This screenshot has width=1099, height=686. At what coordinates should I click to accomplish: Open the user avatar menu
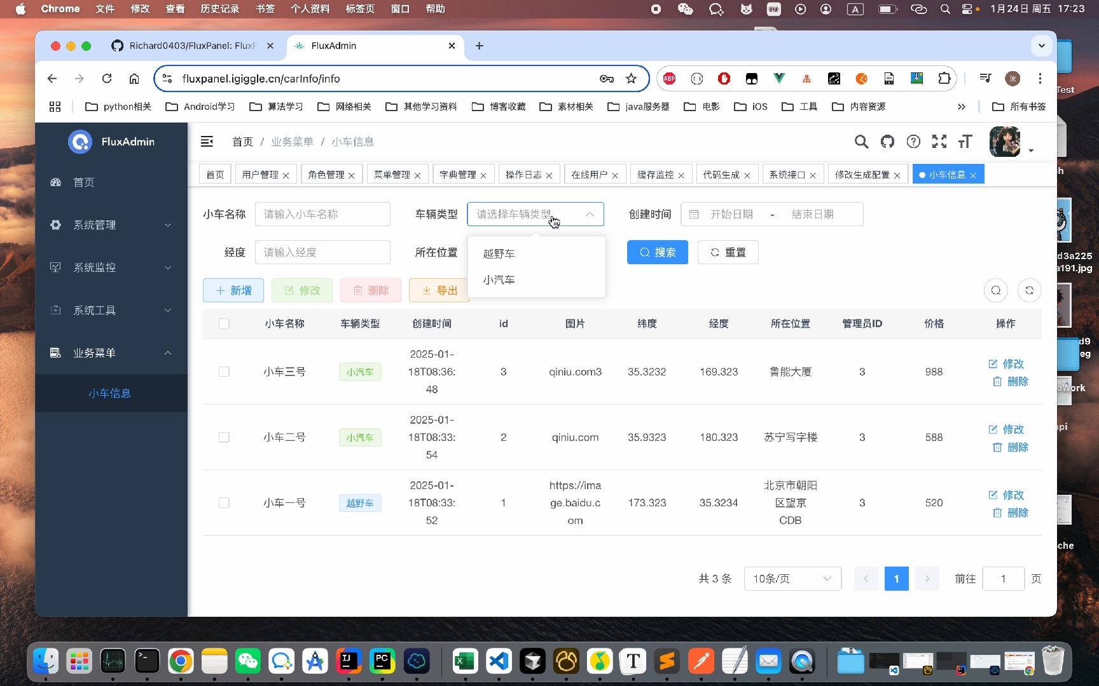[1005, 142]
